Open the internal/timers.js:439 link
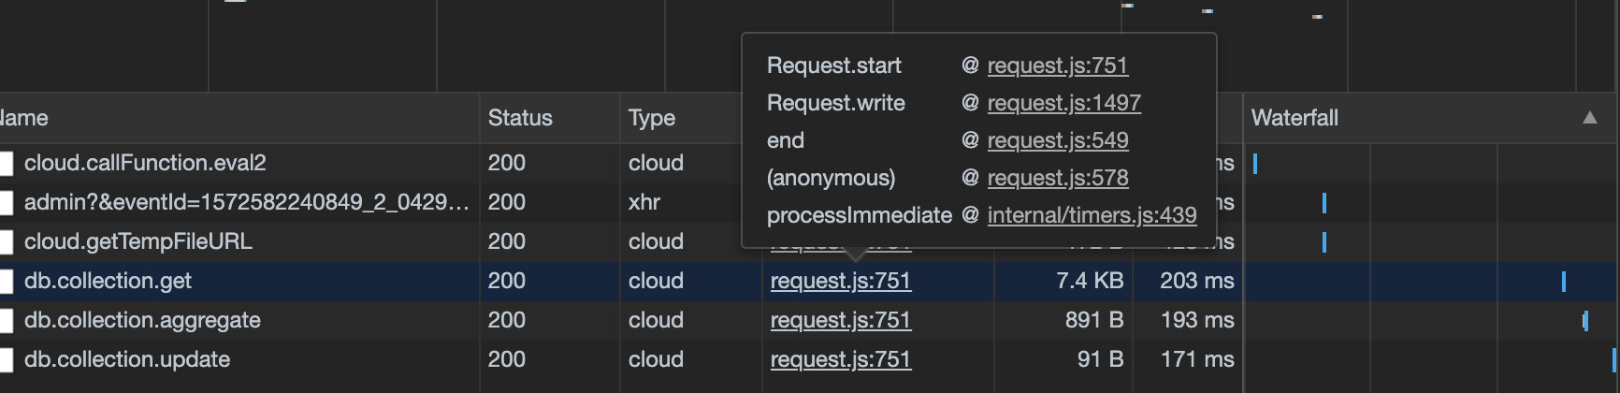This screenshot has height=393, width=1620. pos(1092,215)
